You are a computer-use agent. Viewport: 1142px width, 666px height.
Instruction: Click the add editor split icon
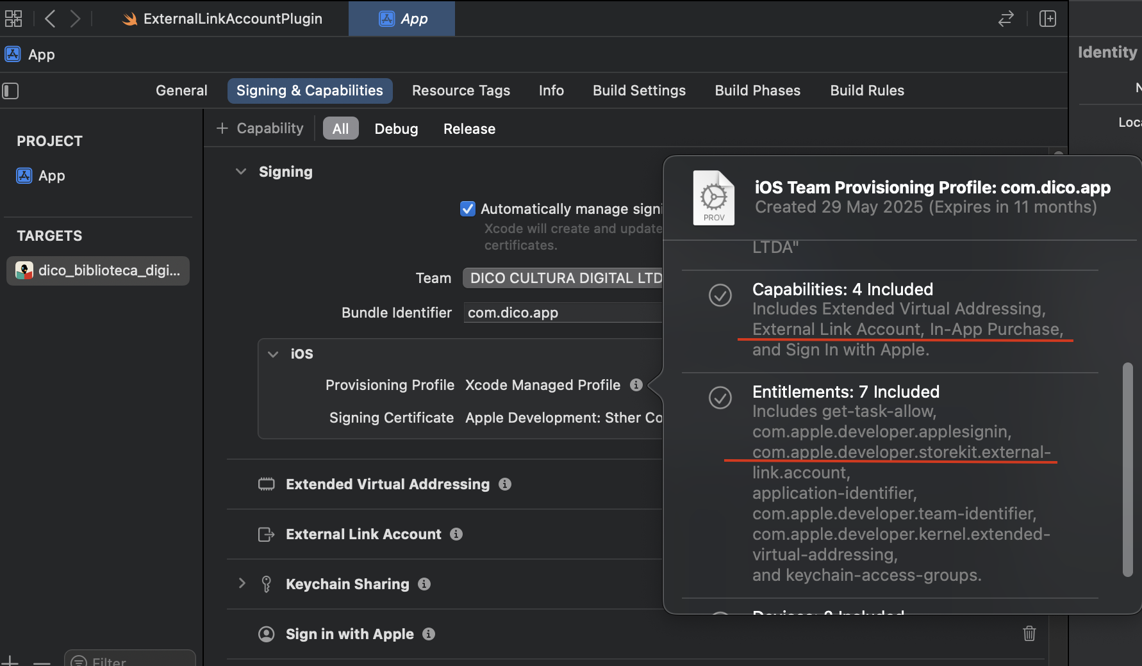1048,19
